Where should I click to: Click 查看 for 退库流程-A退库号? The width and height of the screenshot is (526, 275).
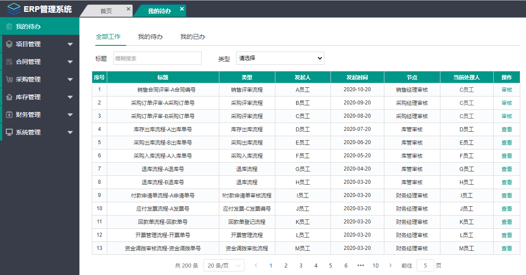click(x=507, y=169)
